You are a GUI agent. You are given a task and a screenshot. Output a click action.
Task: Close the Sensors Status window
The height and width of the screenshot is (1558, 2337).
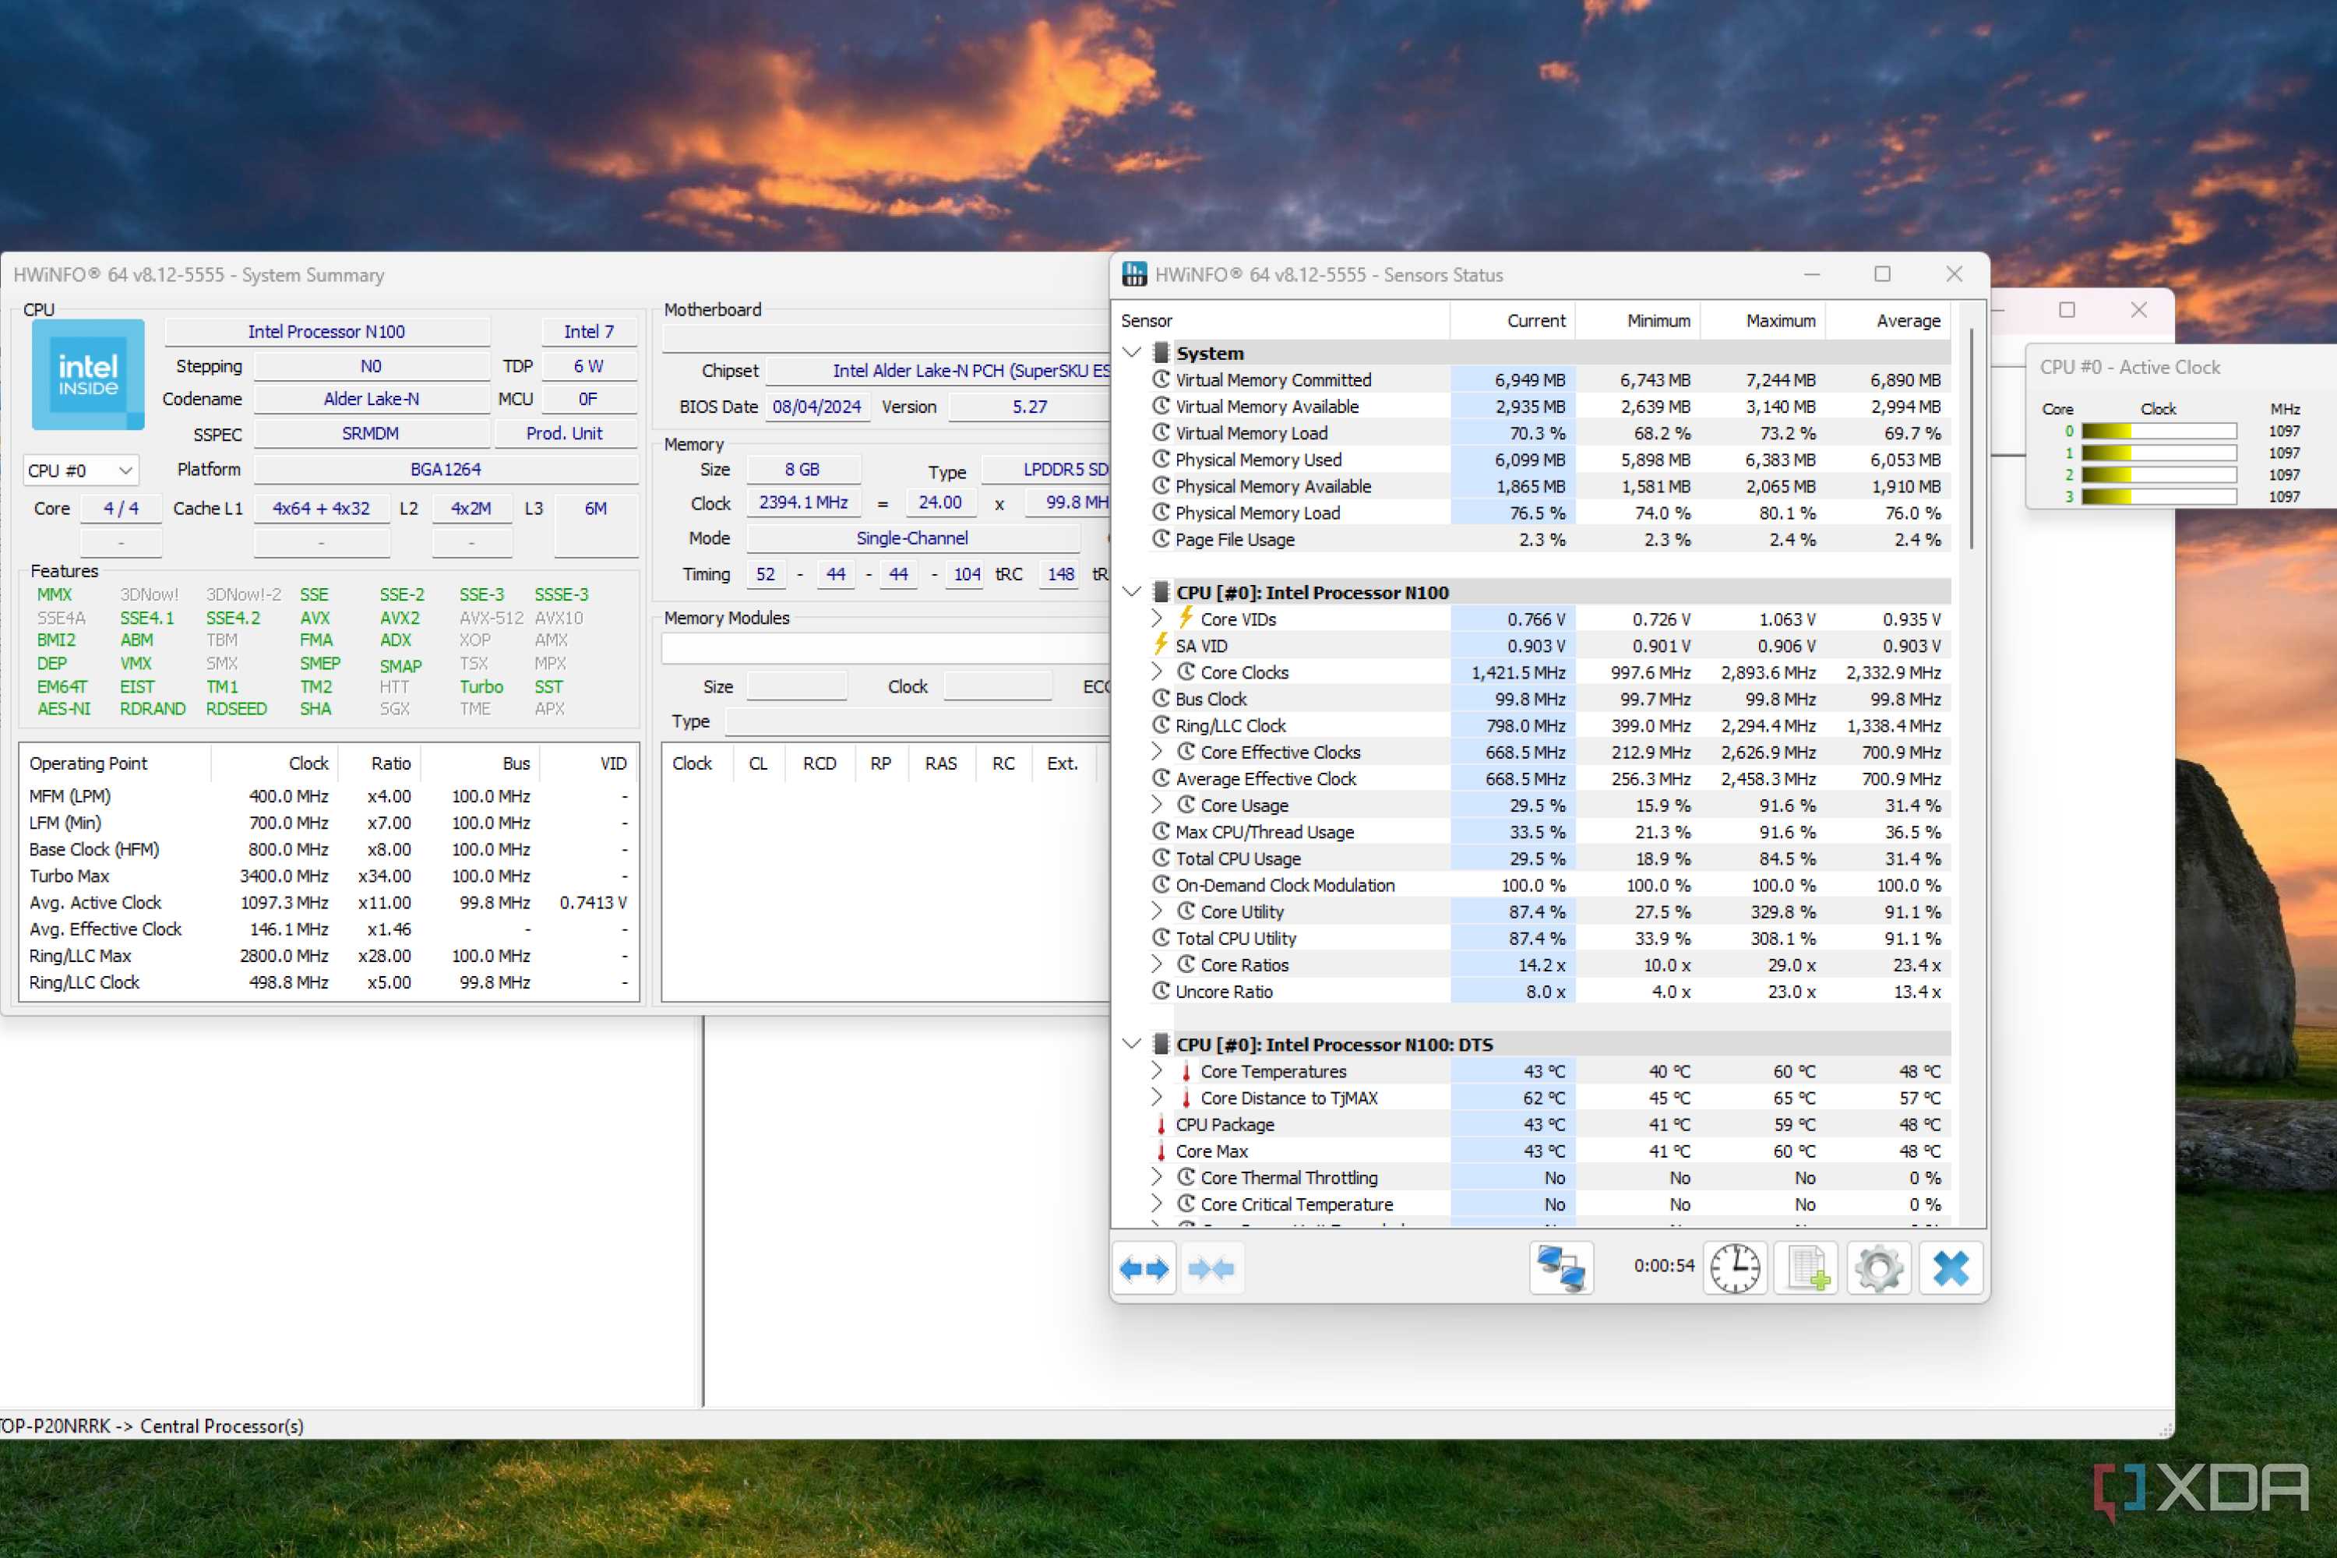(1954, 274)
